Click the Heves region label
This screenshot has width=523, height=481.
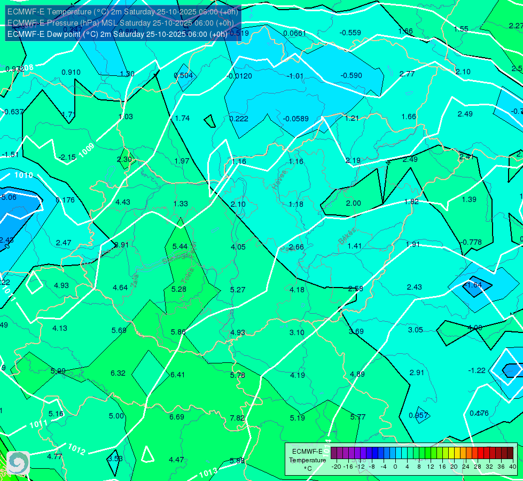(x=279, y=180)
